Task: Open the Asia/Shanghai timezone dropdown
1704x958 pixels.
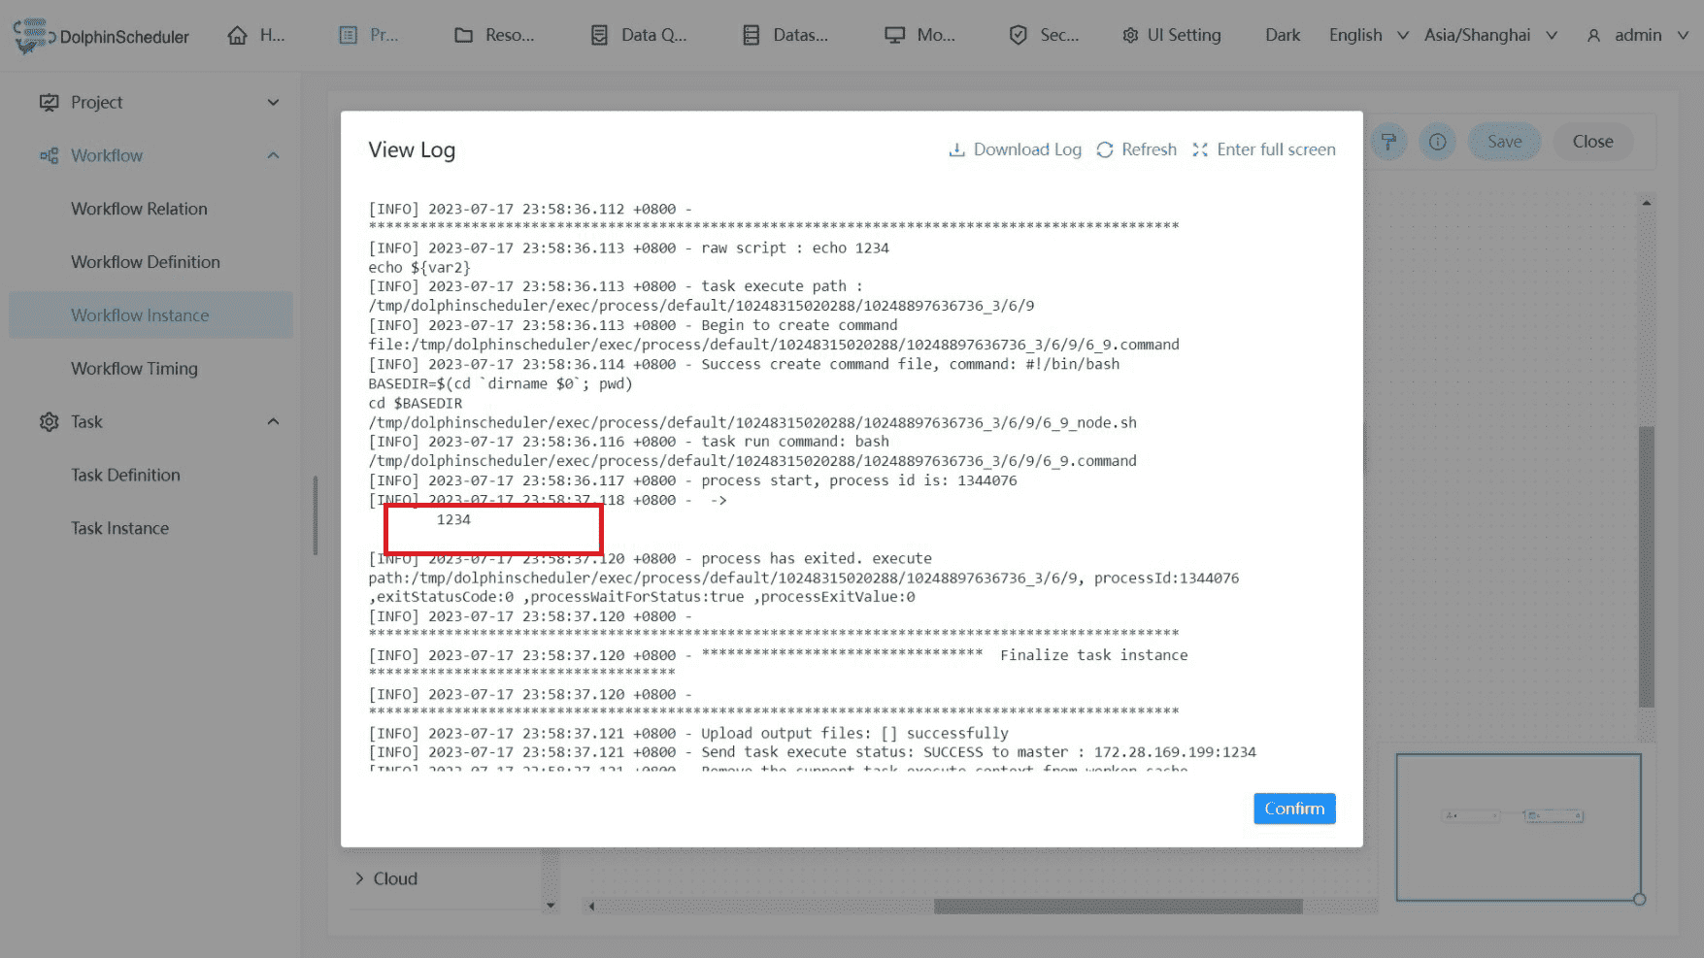Action: [x=1489, y=36]
